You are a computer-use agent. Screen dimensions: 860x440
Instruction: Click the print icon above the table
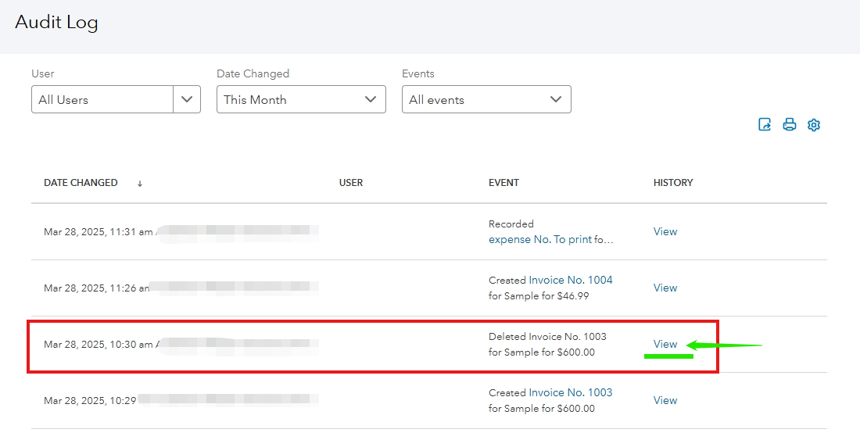point(790,125)
